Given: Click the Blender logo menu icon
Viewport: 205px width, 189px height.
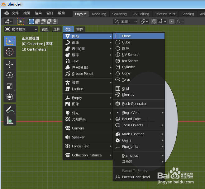Looking at the screenshot, I should point(6,13).
